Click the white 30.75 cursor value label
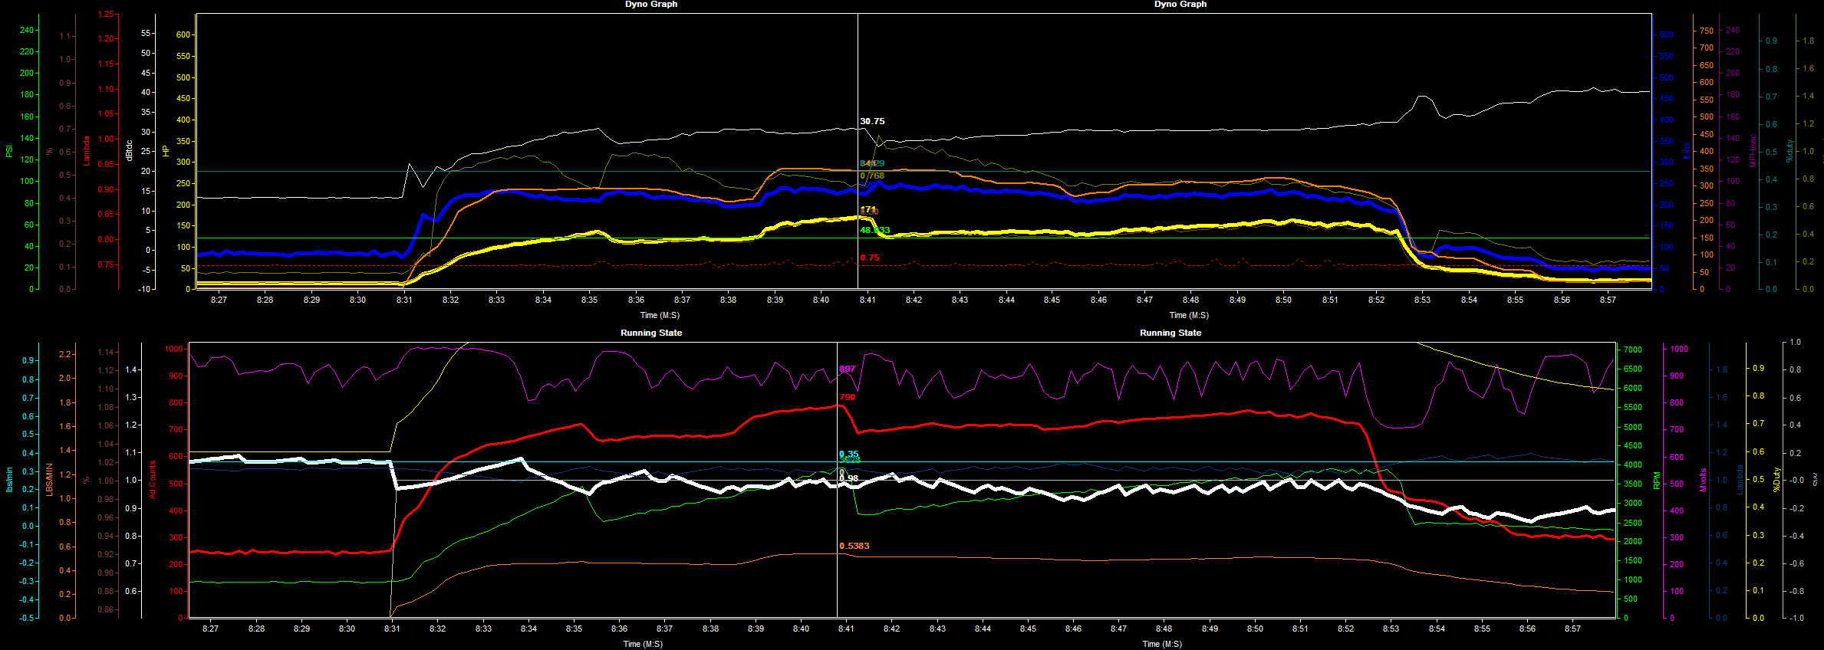Screen dimensions: 1824x650 pyautogui.click(x=871, y=121)
